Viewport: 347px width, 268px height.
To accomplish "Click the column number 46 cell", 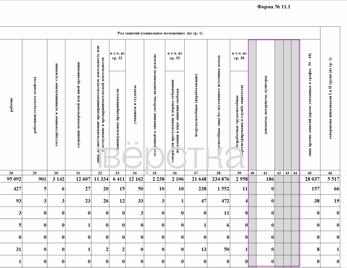I will click(330, 173).
